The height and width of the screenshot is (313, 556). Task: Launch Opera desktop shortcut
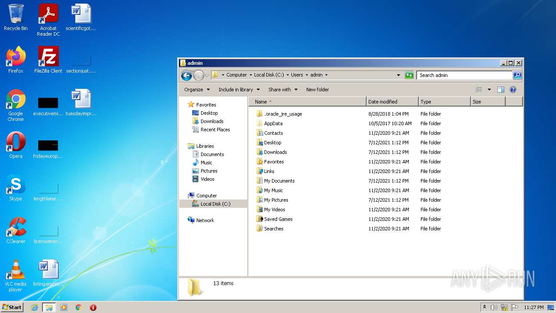(16, 146)
